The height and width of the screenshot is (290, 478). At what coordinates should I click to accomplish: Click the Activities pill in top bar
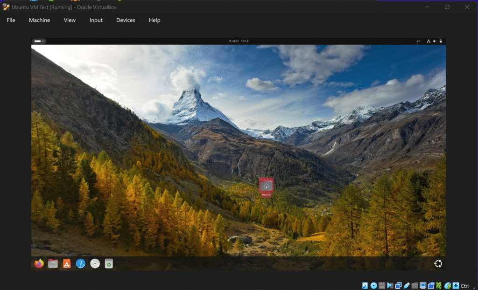pos(39,41)
